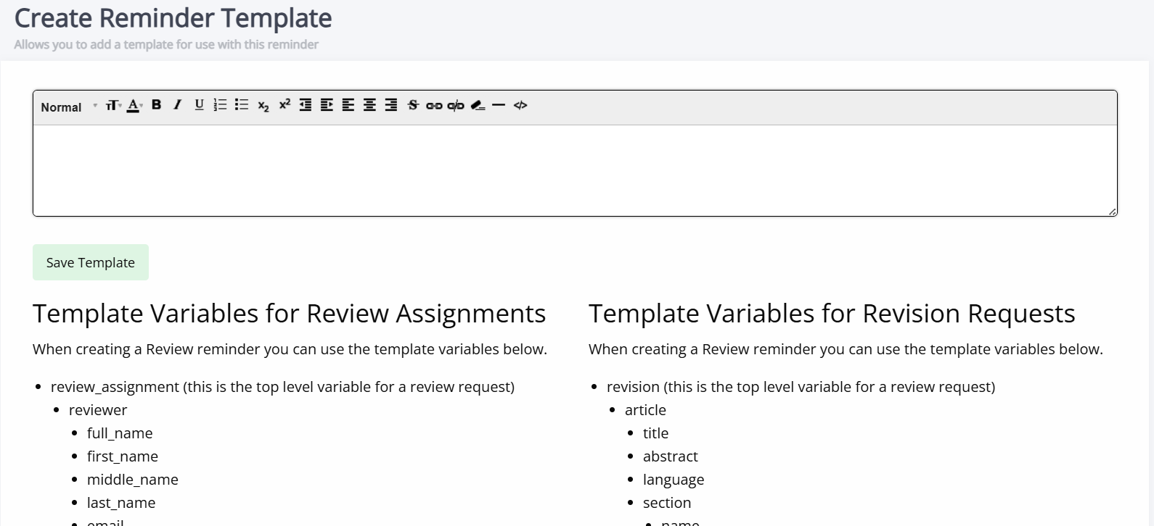Select the 'language' variable

point(674,480)
